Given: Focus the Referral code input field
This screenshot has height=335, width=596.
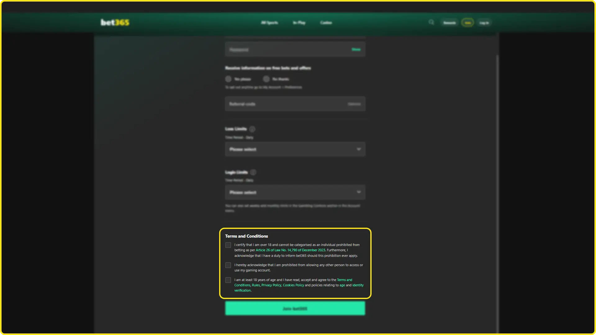Looking at the screenshot, I should pos(295,104).
